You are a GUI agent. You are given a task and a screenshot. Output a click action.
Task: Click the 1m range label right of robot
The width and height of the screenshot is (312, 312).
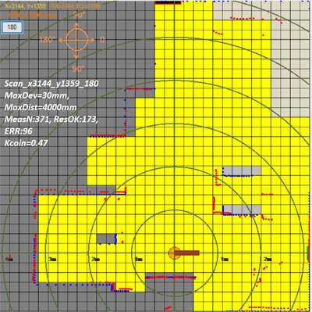pos(225,260)
